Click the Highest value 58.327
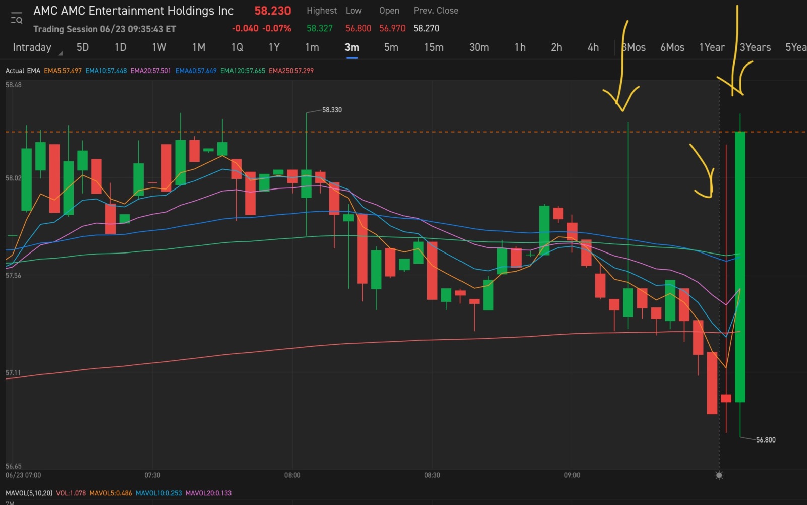 click(x=320, y=28)
